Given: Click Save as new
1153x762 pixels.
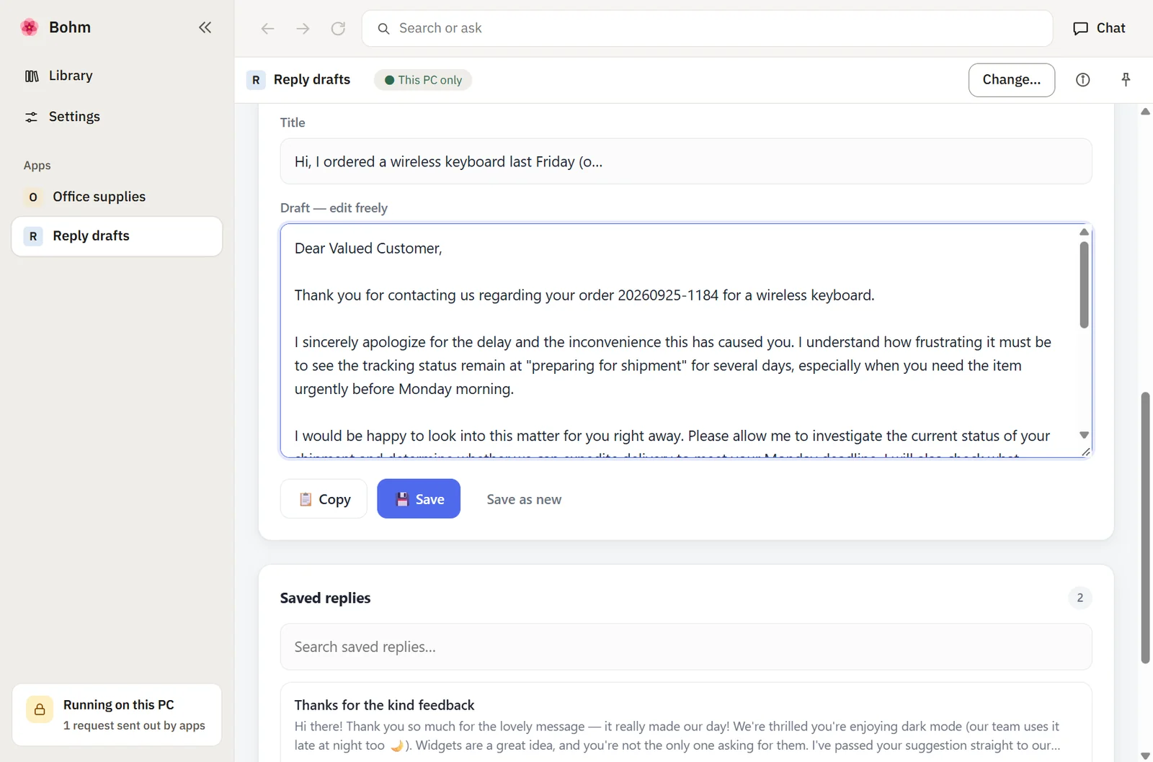Looking at the screenshot, I should [x=524, y=499].
